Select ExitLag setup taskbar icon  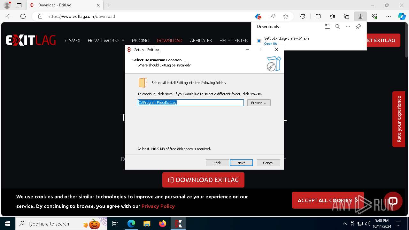(x=178, y=224)
